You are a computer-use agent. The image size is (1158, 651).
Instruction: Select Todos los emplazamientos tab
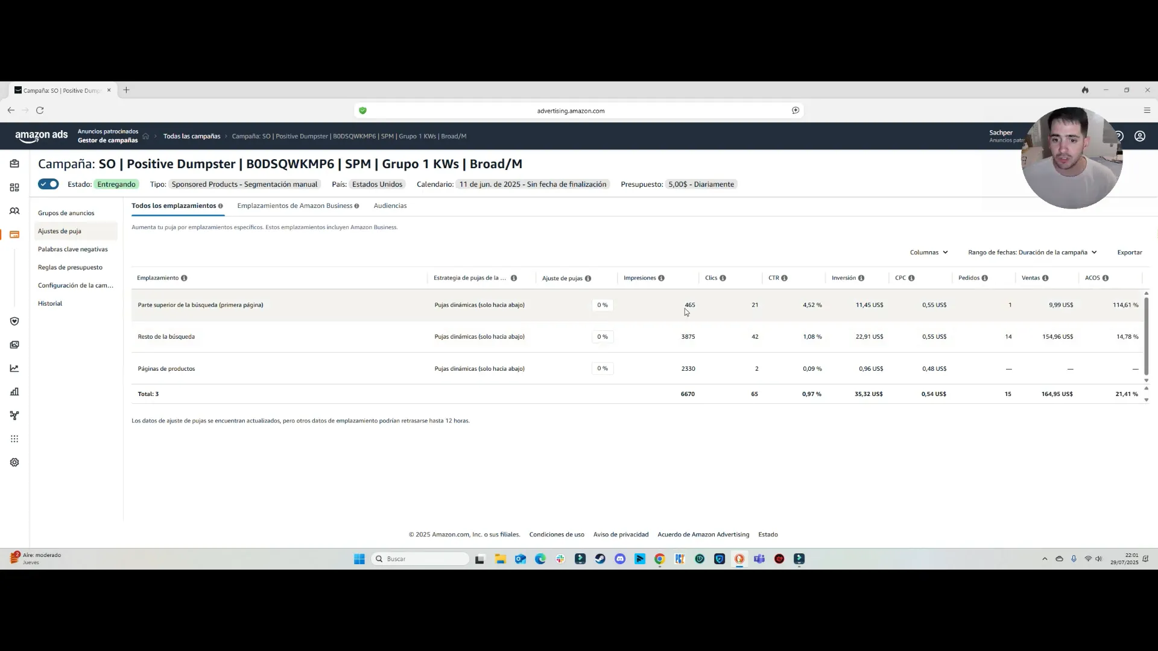(177, 206)
